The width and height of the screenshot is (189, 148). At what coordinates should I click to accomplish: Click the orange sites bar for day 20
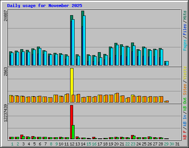coord(117,98)
